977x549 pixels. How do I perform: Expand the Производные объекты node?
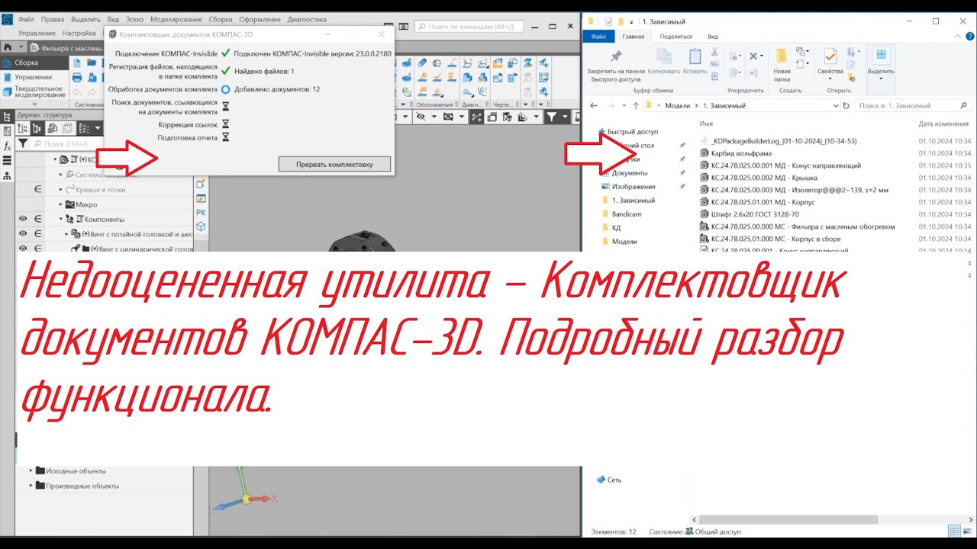click(31, 486)
